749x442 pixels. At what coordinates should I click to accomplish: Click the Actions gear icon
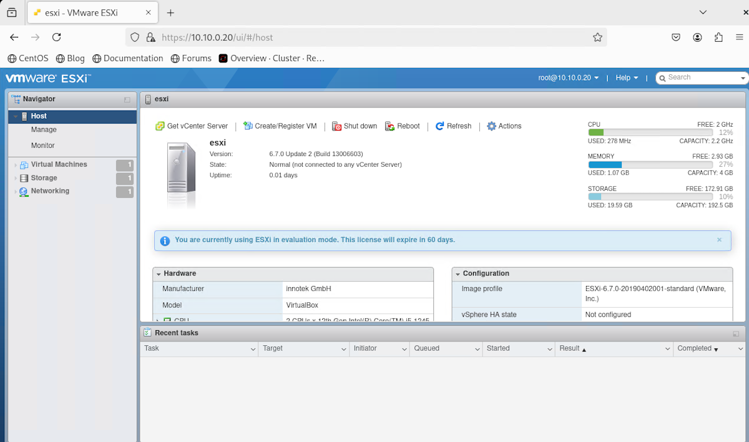[x=491, y=126]
